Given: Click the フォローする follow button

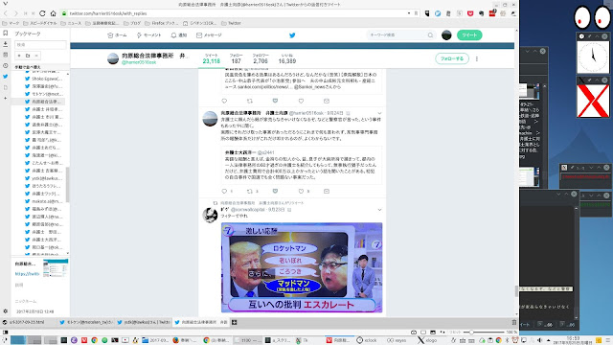Looking at the screenshot, I should click(x=452, y=58).
